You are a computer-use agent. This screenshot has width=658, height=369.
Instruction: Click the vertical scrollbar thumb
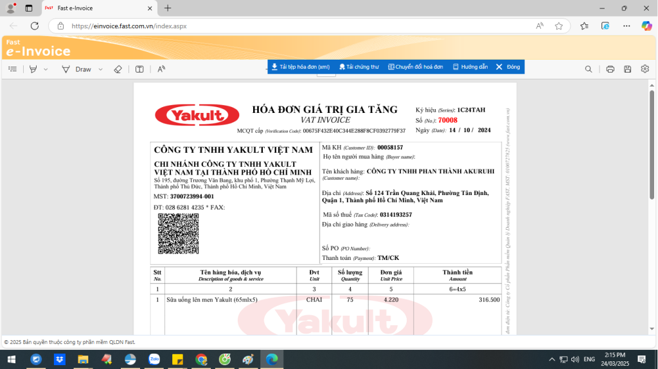(x=652, y=144)
